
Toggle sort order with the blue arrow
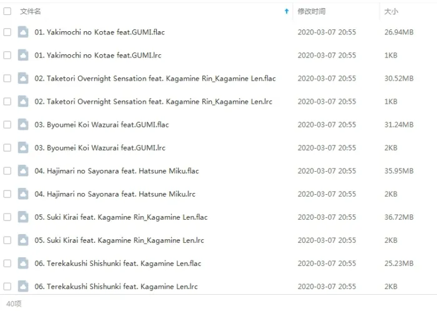287,11
